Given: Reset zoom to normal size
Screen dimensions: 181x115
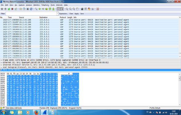Looking at the screenshot, I should pos(74,9).
